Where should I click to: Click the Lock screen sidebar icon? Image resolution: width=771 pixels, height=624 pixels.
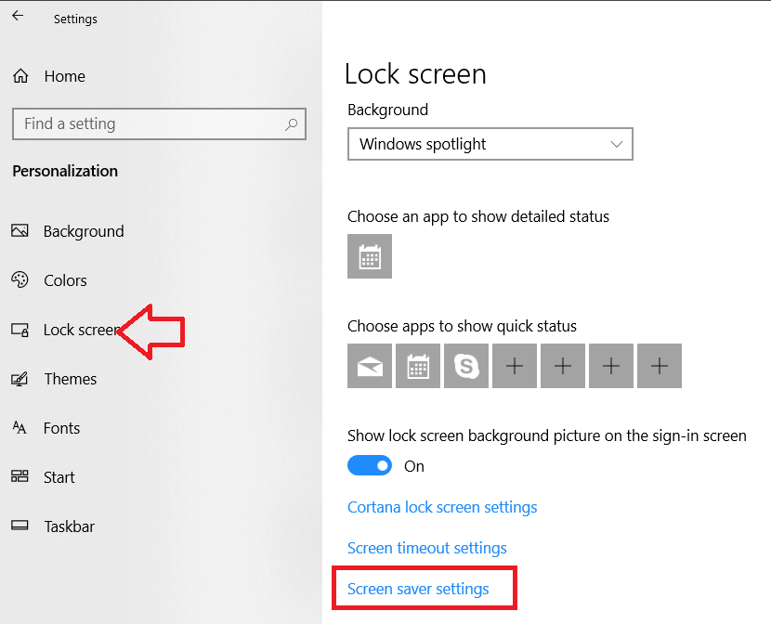pos(20,329)
